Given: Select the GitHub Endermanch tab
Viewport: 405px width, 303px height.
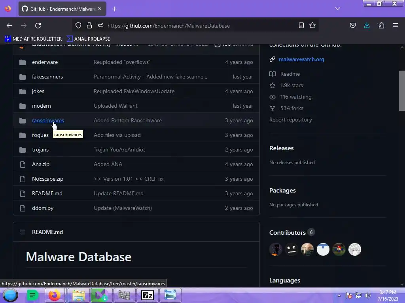Looking at the screenshot, I should pyautogui.click(x=62, y=9).
